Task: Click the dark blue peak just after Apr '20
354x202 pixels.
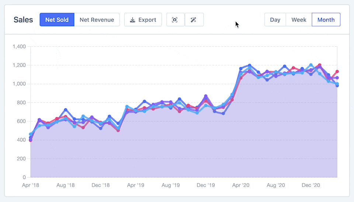Action: coord(250,65)
